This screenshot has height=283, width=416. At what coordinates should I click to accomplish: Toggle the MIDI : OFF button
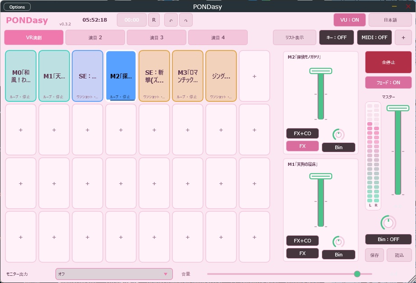[x=374, y=37]
